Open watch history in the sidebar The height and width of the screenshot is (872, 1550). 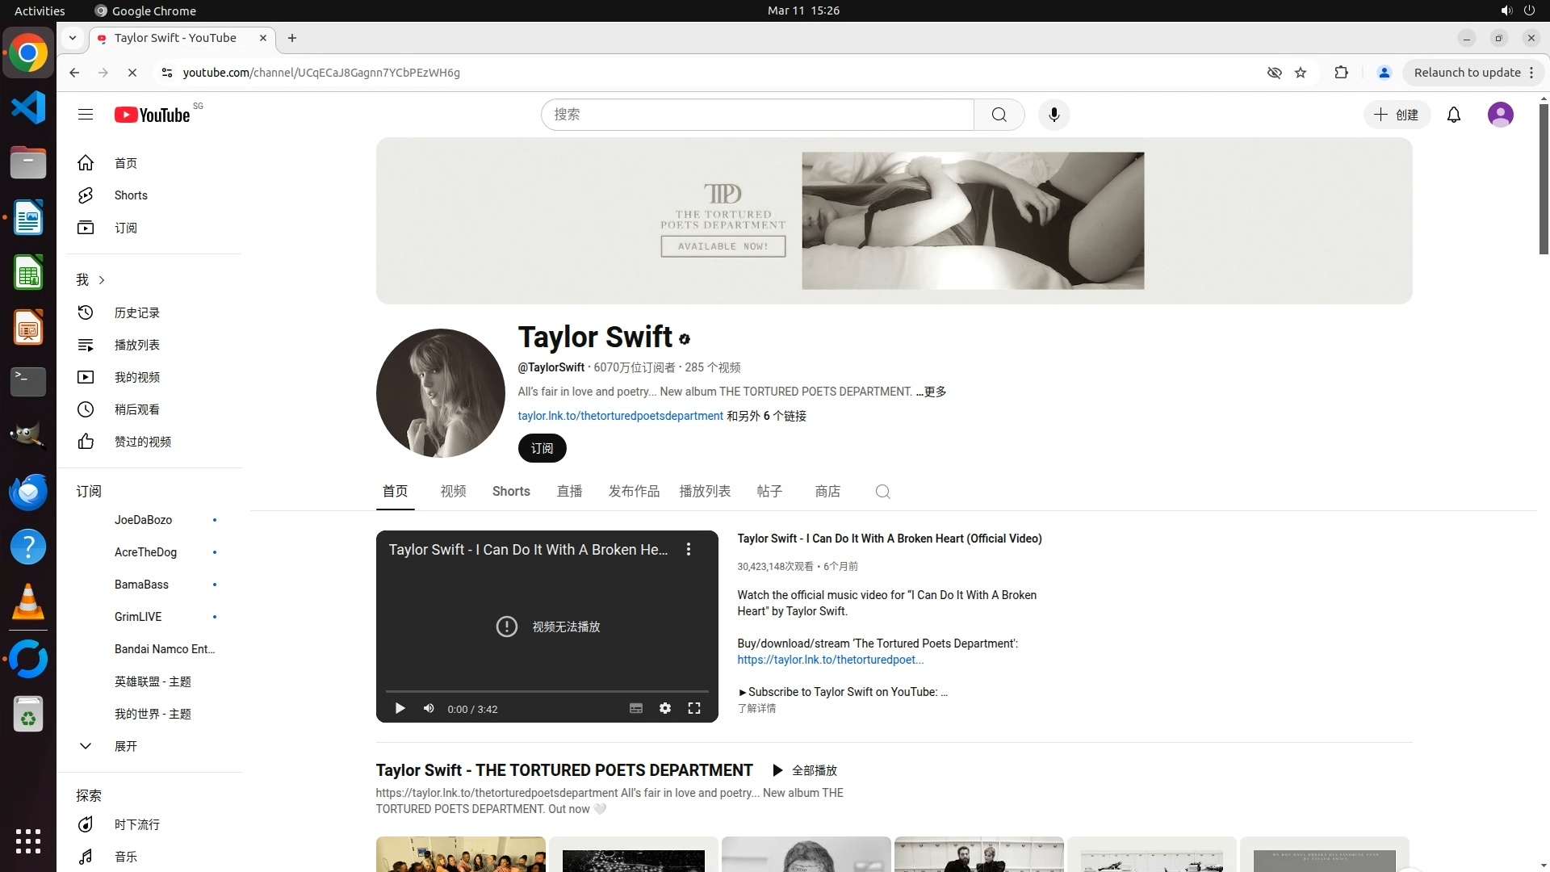136,312
